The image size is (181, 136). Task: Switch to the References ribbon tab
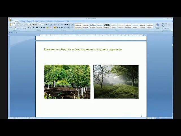(43, 21)
